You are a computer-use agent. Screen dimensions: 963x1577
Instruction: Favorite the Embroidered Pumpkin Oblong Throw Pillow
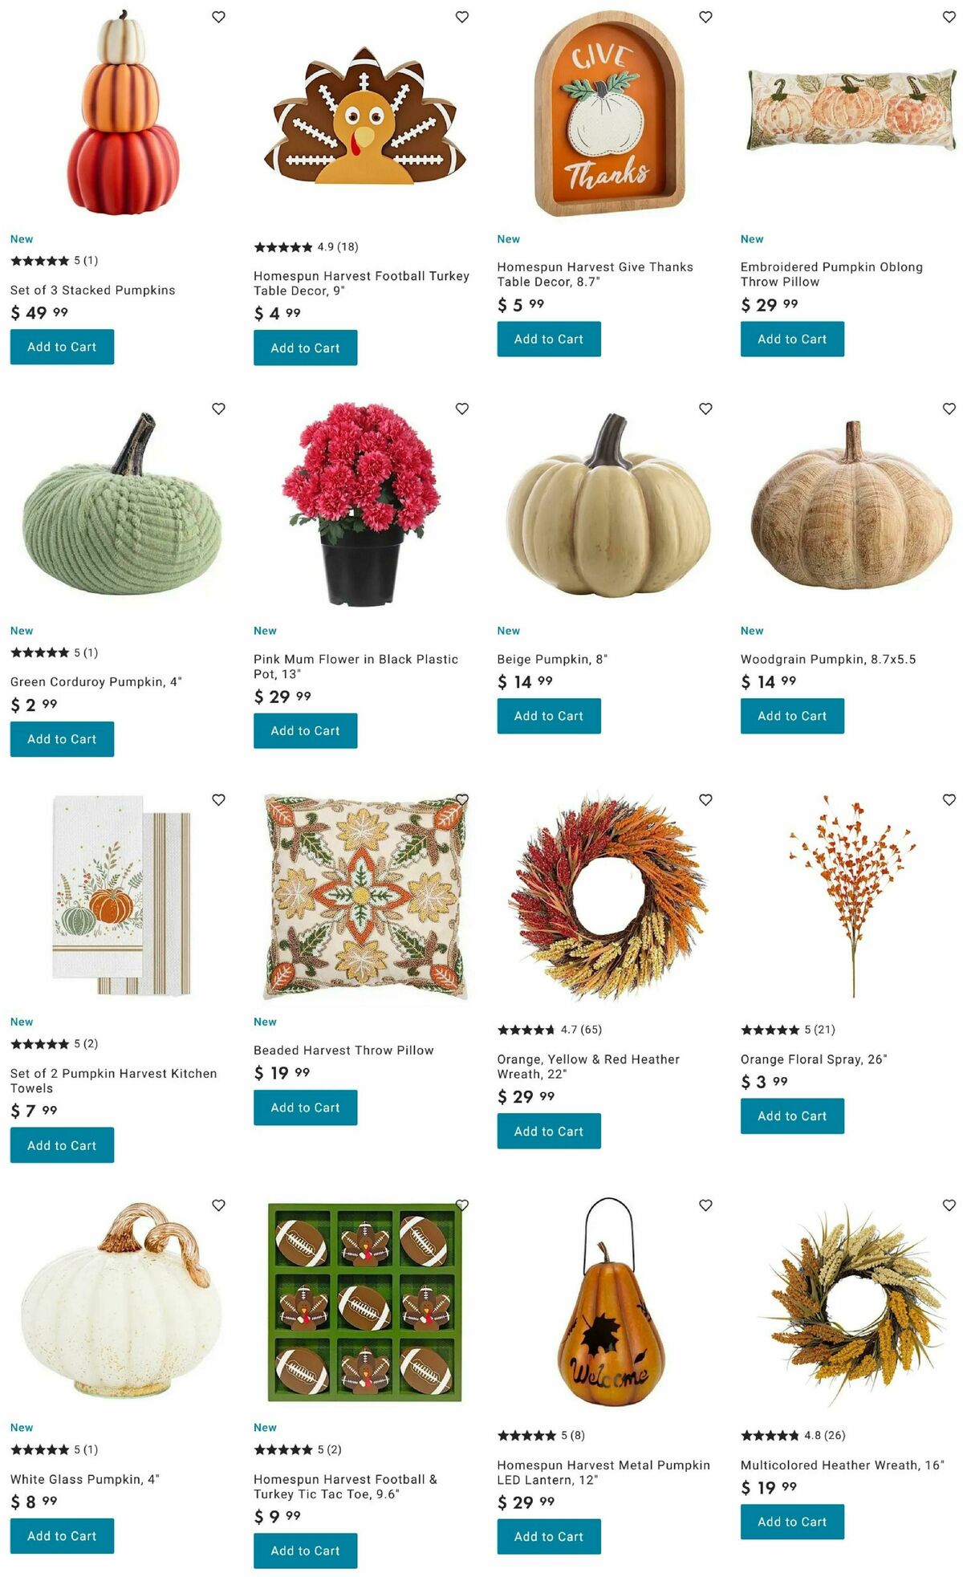949,17
